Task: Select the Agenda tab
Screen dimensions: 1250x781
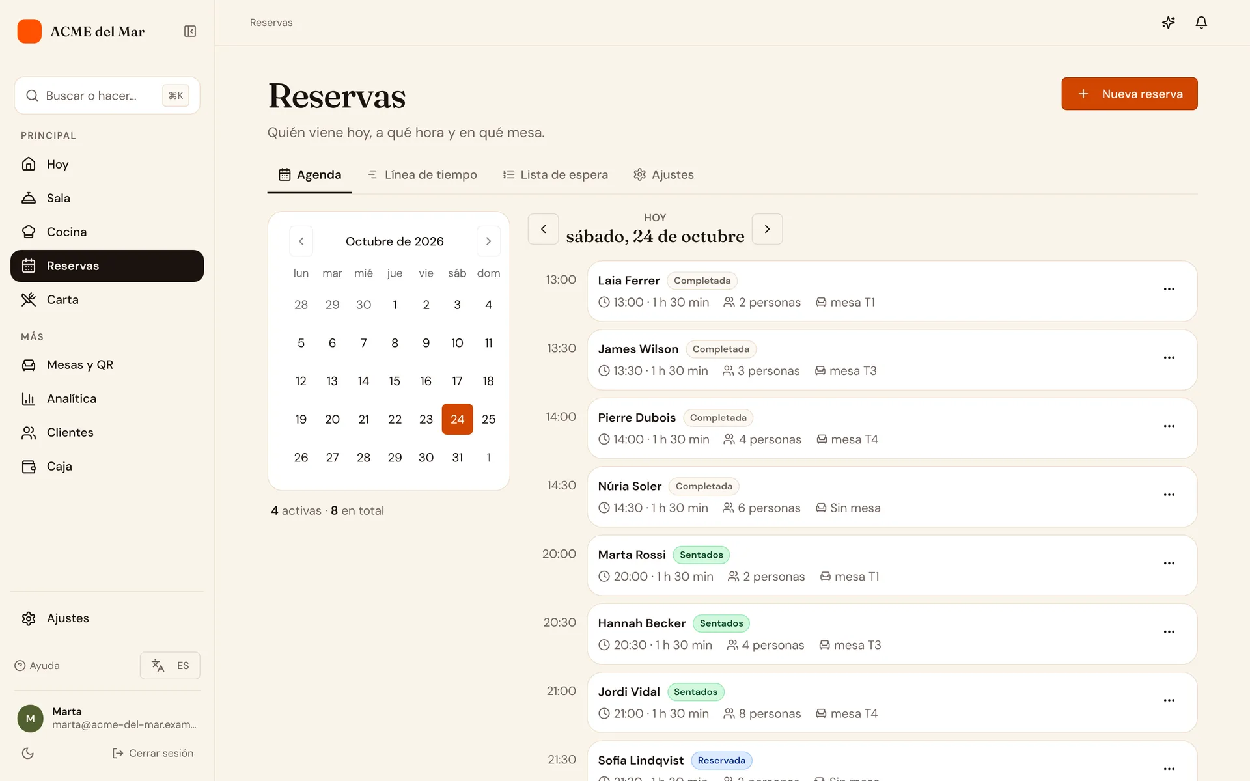Action: 309,174
